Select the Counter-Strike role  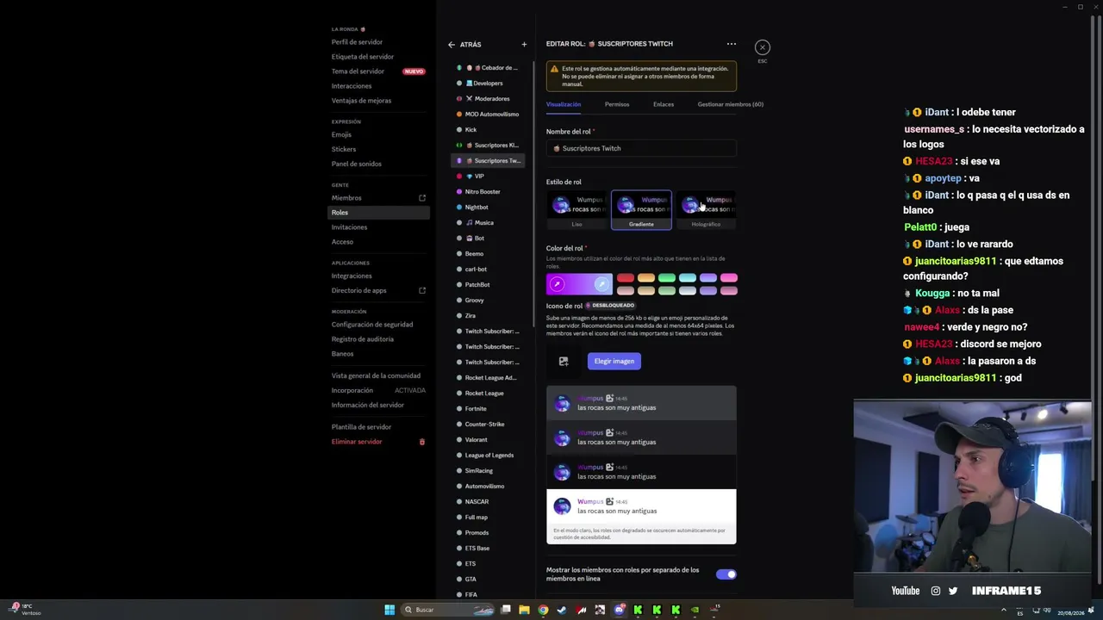tap(489, 425)
